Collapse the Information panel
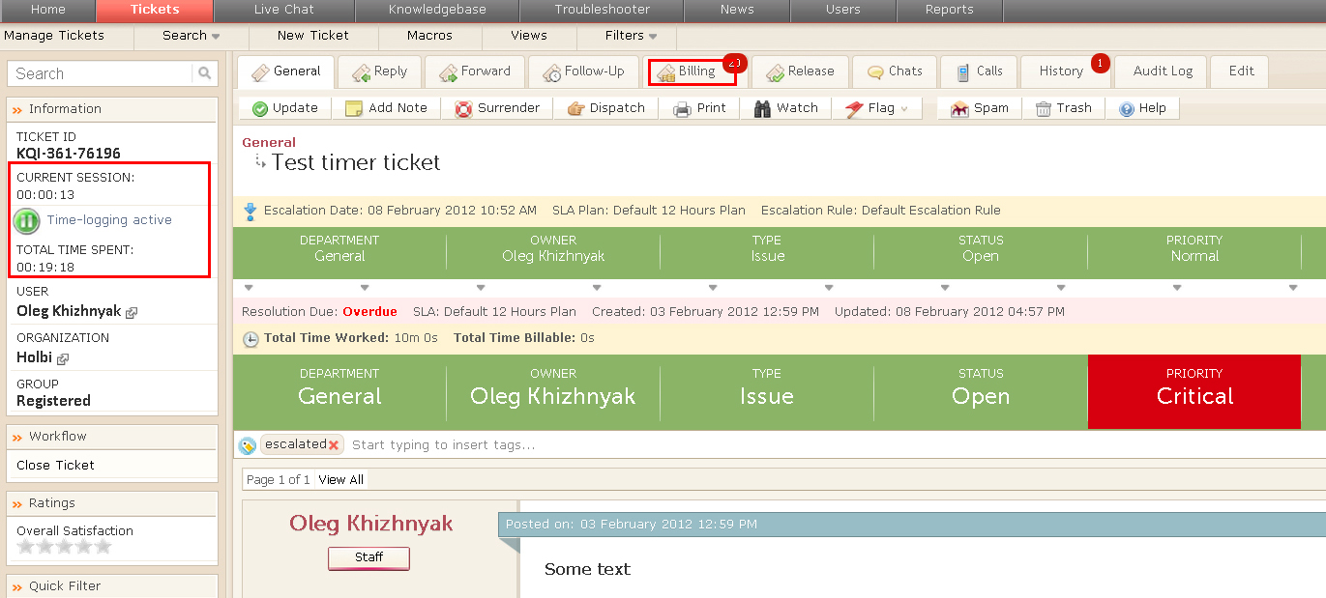Viewport: 1326px width, 598px height. point(17,109)
